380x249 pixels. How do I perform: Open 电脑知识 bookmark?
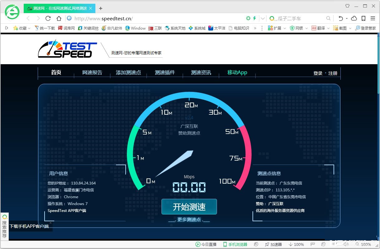pyautogui.click(x=239, y=28)
